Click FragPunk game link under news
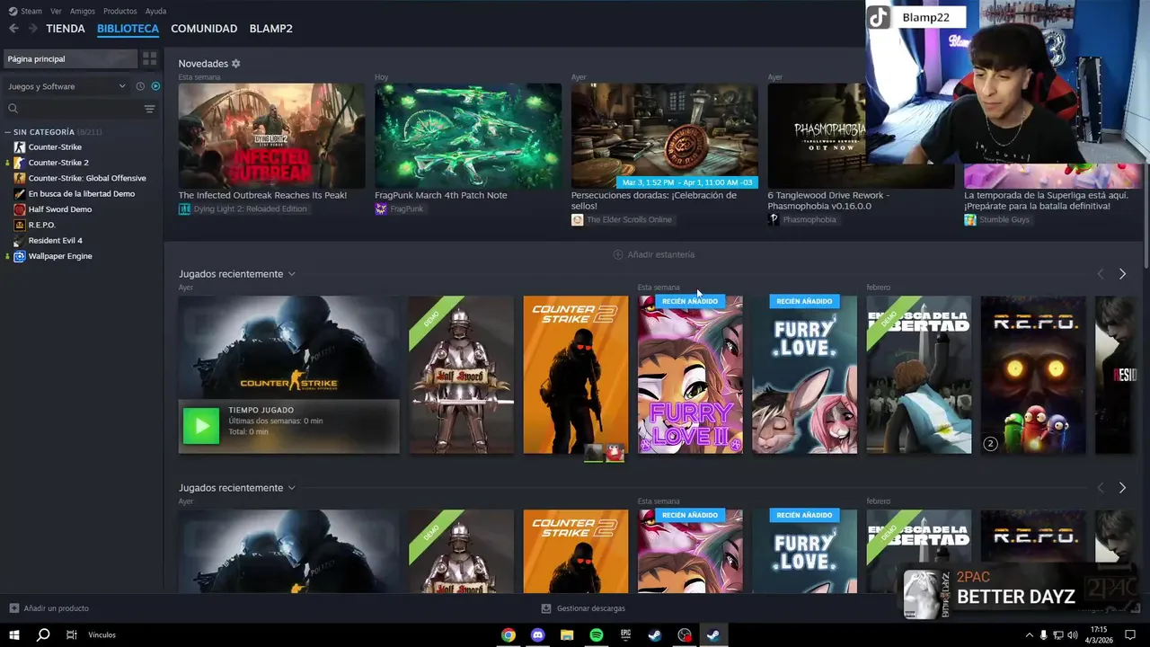 (400, 209)
